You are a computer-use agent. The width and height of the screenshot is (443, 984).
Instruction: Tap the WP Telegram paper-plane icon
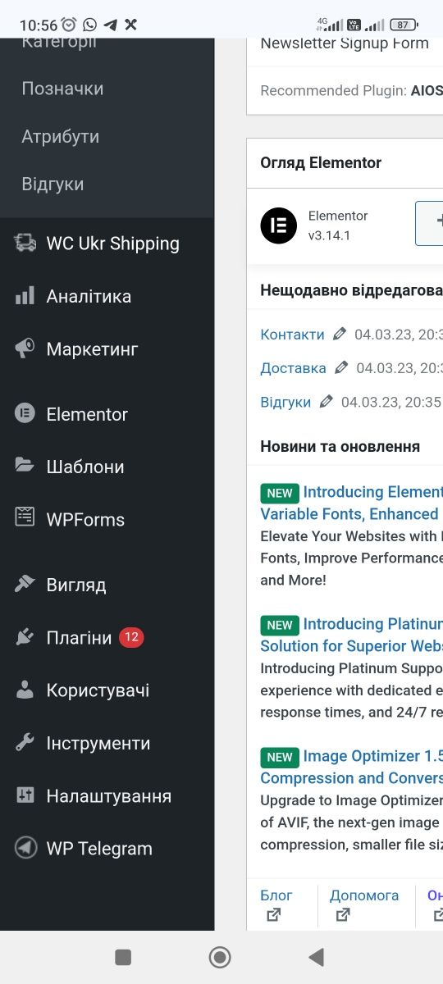point(25,848)
